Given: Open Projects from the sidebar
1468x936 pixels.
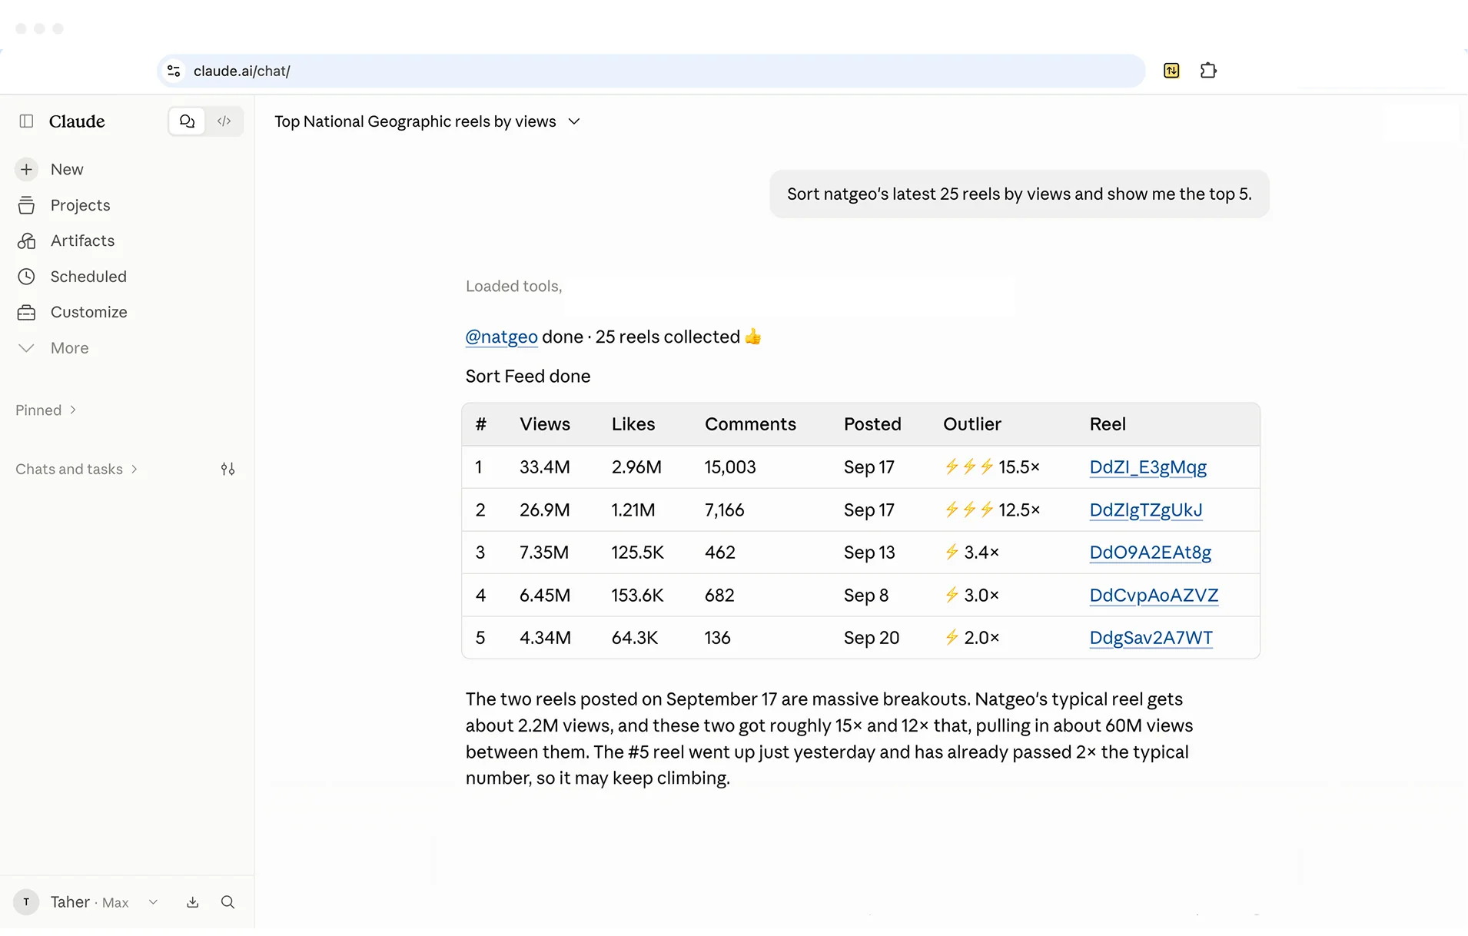Looking at the screenshot, I should (x=81, y=205).
